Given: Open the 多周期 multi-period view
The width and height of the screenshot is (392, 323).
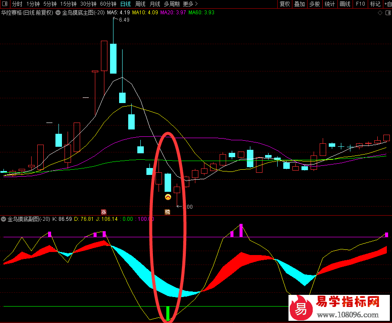Looking at the screenshot, I should 172,4.
